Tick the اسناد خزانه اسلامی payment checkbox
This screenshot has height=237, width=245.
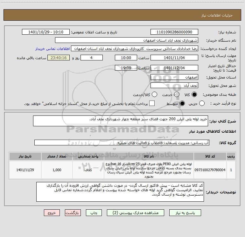coord(152,103)
